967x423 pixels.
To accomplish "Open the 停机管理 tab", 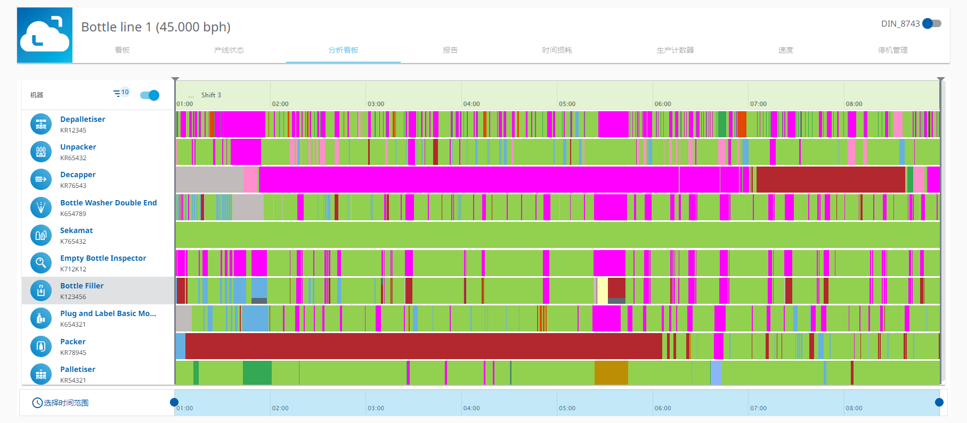I will click(x=892, y=50).
